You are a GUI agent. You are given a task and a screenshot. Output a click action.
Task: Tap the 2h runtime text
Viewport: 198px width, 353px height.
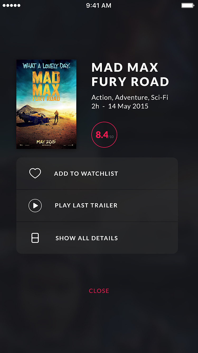95,106
